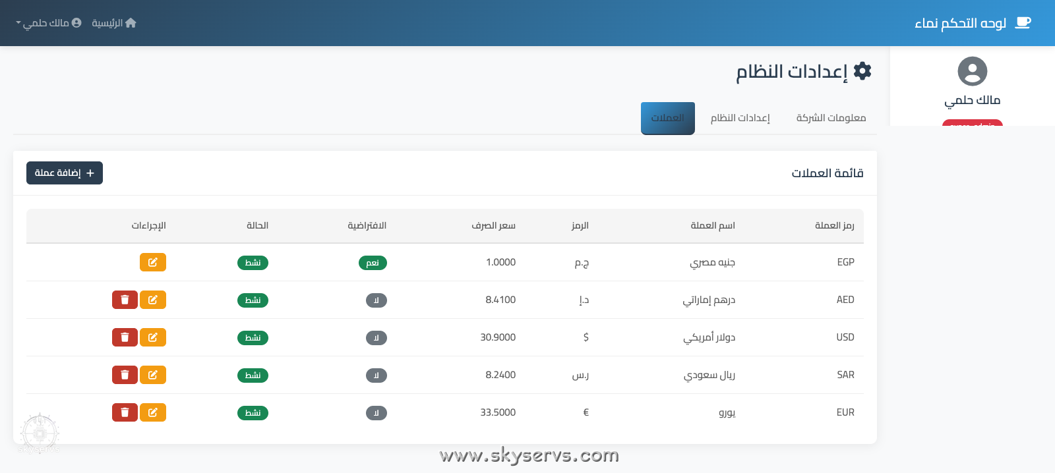Click the ج.م symbol cell
The height and width of the screenshot is (473, 1055).
pyautogui.click(x=582, y=262)
